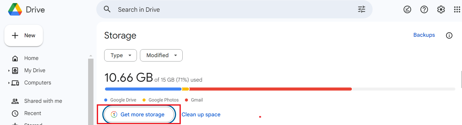The image size is (462, 125).
Task: Type in the Search in Drive field
Action: pos(230,9)
